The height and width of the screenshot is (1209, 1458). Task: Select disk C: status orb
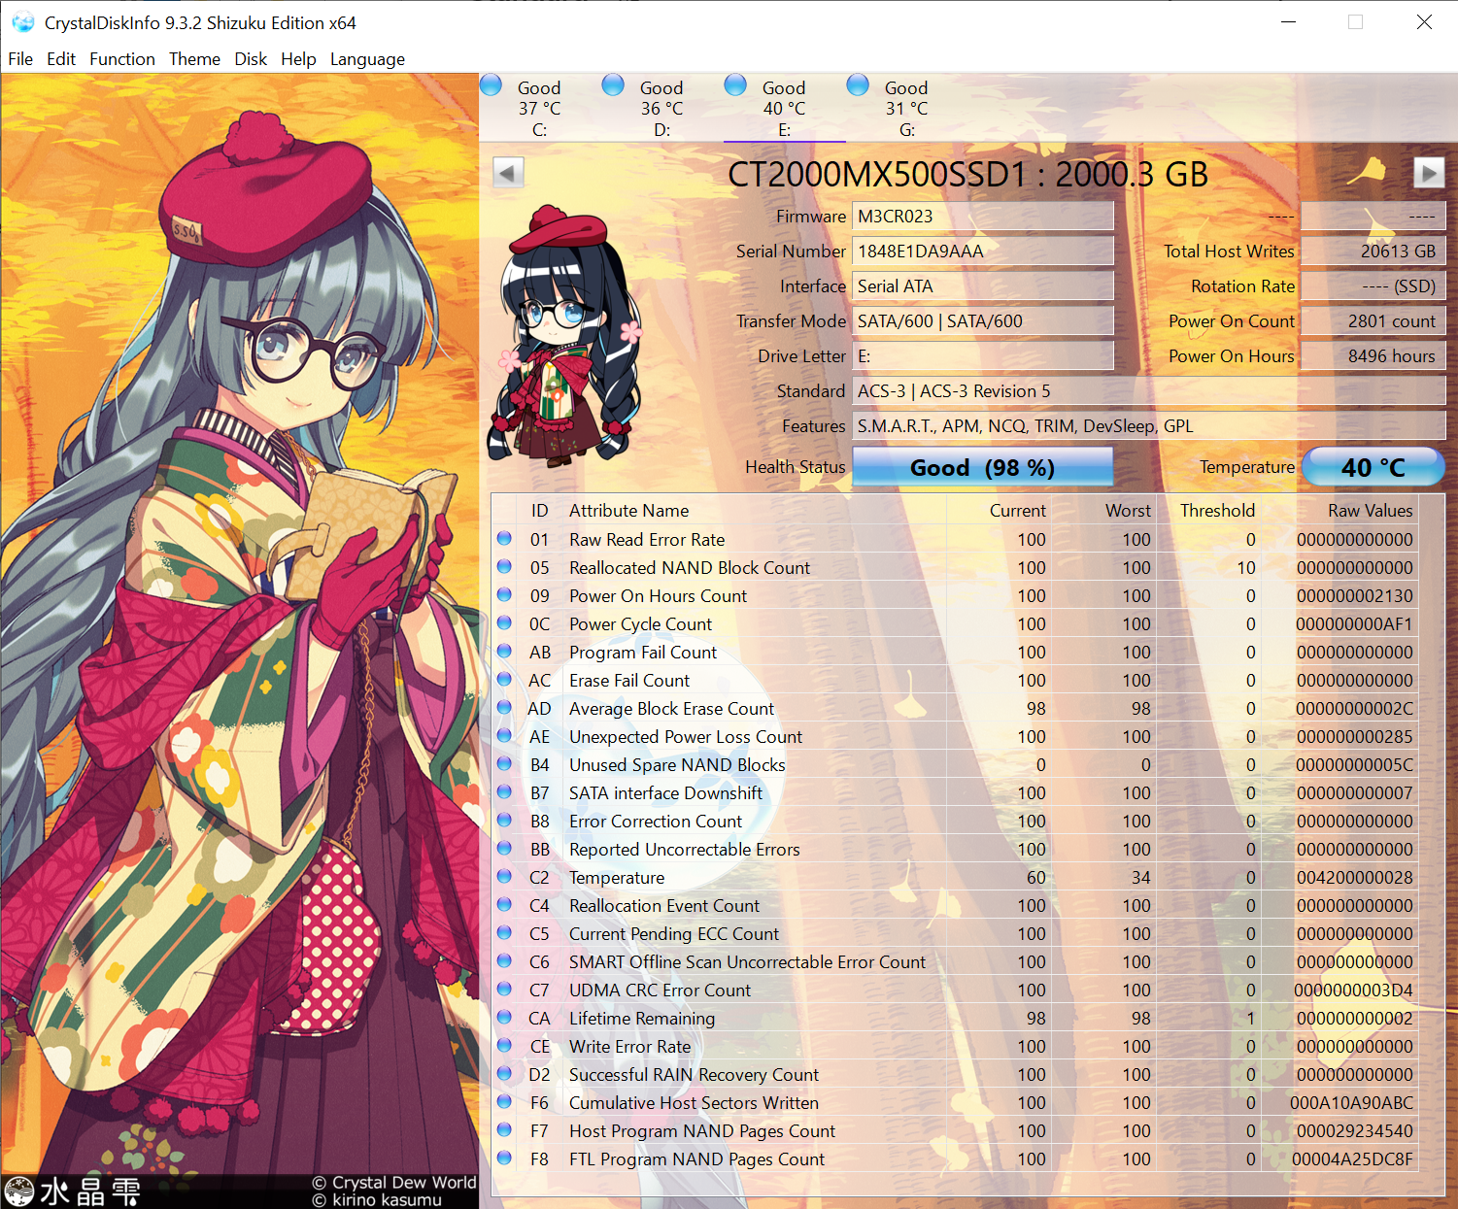click(492, 85)
